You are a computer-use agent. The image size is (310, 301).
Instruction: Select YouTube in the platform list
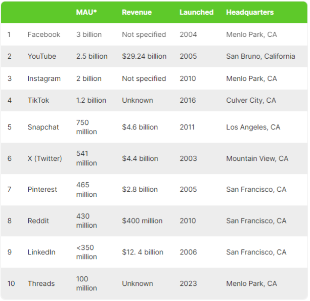[x=41, y=56]
